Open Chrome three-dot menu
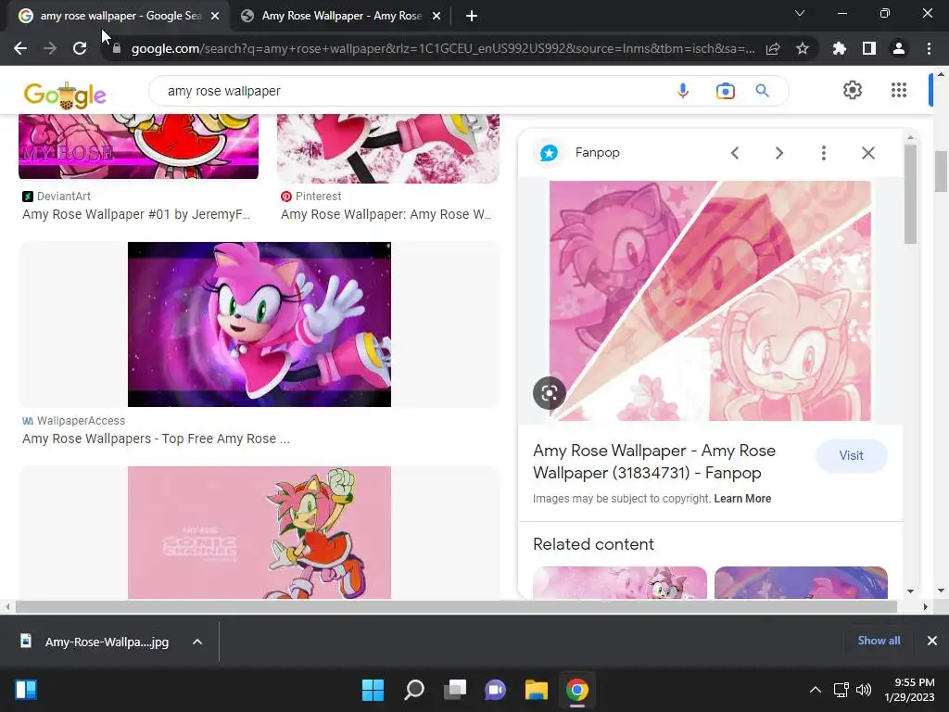Image resolution: width=949 pixels, height=712 pixels. click(929, 48)
